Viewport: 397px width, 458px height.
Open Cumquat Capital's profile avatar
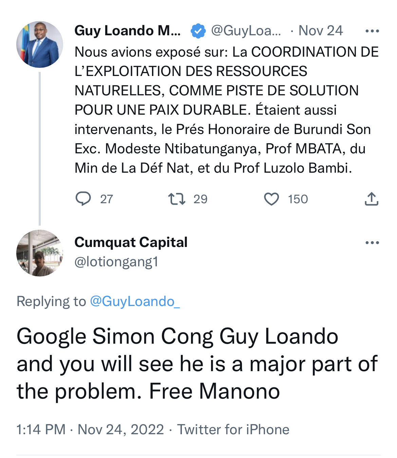[40, 253]
